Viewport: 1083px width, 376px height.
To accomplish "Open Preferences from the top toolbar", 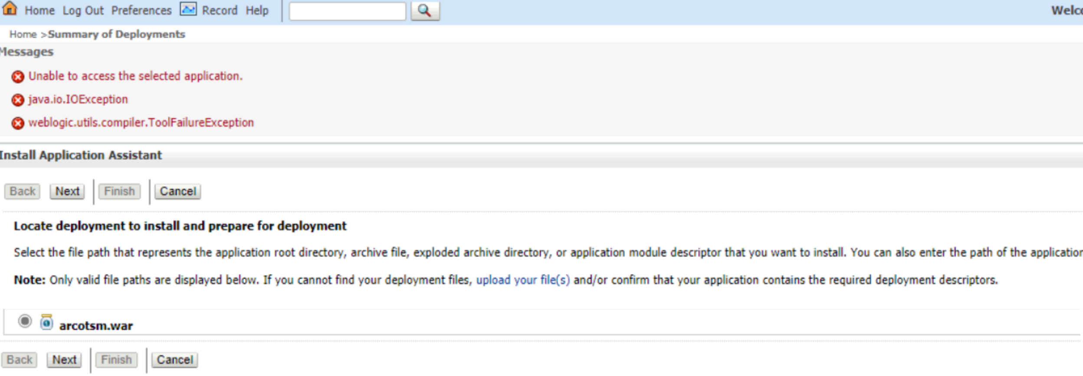I will click(x=141, y=10).
